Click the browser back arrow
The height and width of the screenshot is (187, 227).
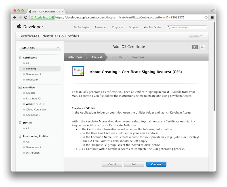pyautogui.click(x=15, y=18)
